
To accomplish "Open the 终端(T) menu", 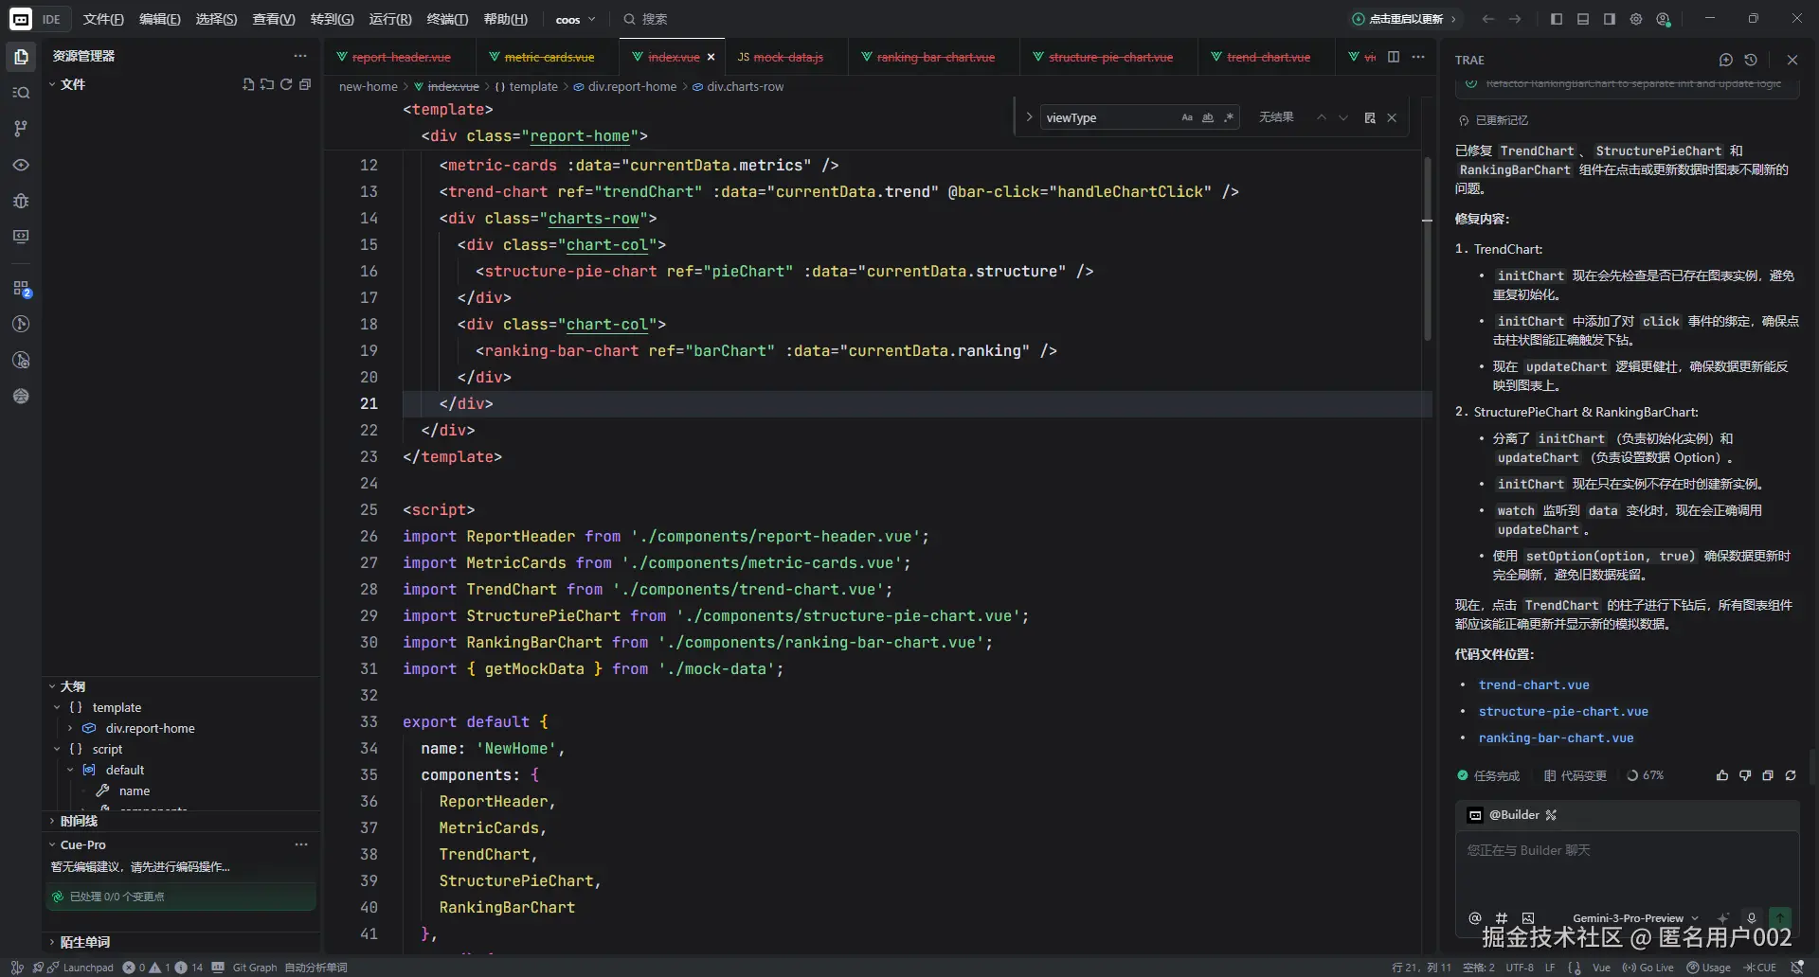I will pyautogui.click(x=447, y=19).
